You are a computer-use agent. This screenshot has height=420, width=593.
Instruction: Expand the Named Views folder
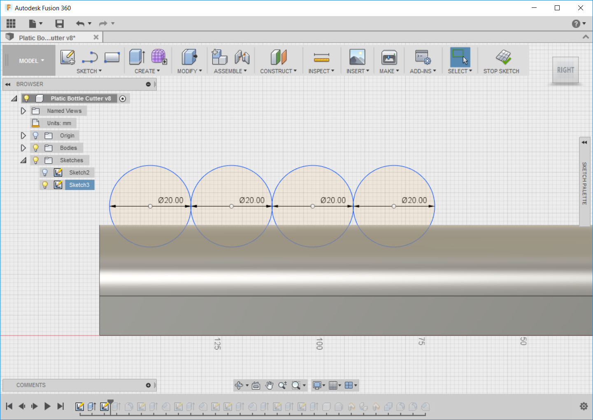coord(23,110)
